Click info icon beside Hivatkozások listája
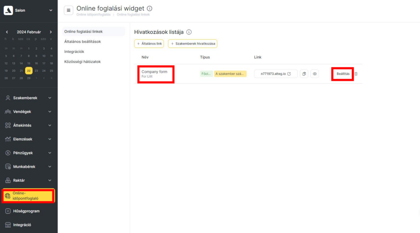This screenshot has width=420, height=233. click(x=189, y=32)
